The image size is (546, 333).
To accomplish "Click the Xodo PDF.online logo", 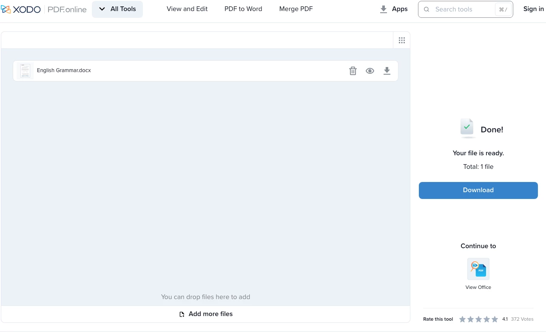I will (44, 9).
